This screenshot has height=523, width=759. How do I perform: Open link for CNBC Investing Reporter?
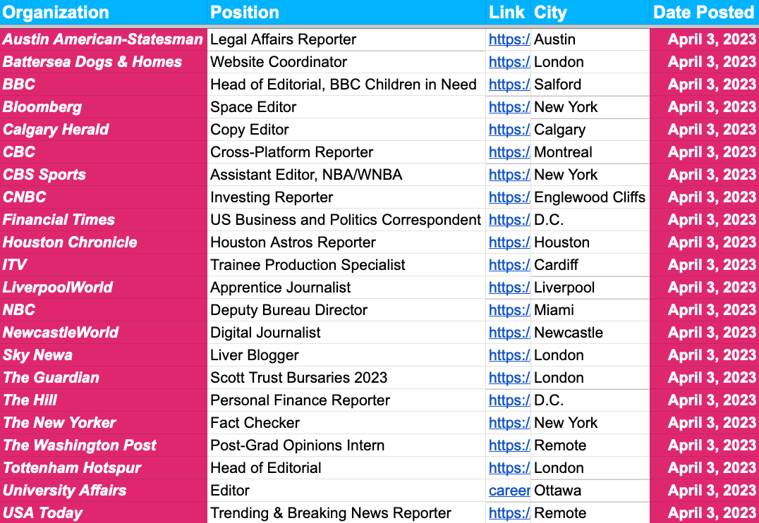coord(509,197)
